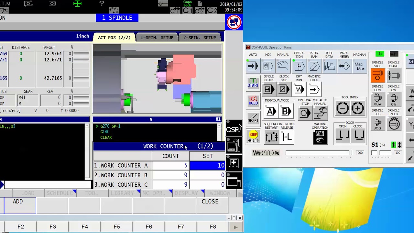Open the tools wrench side icon
Screen dimensions: 414x233
pos(234,146)
